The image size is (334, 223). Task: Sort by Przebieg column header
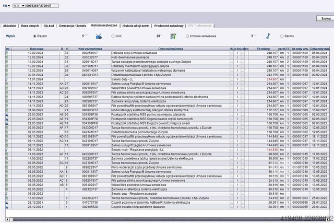(x=263, y=49)
